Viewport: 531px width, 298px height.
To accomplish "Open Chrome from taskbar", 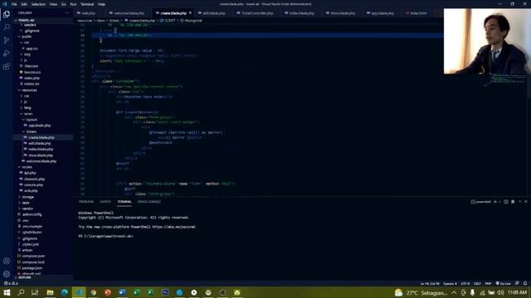I will tap(93, 292).
